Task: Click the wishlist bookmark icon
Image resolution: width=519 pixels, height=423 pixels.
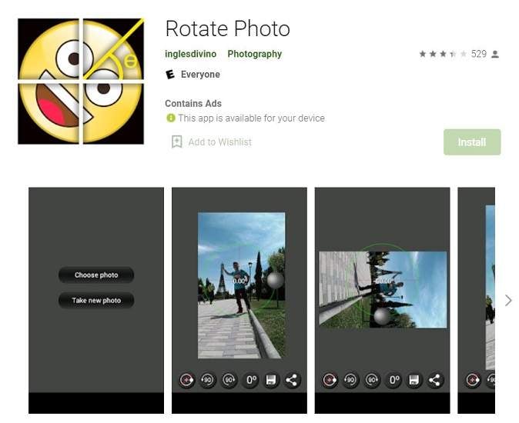Action: (177, 142)
